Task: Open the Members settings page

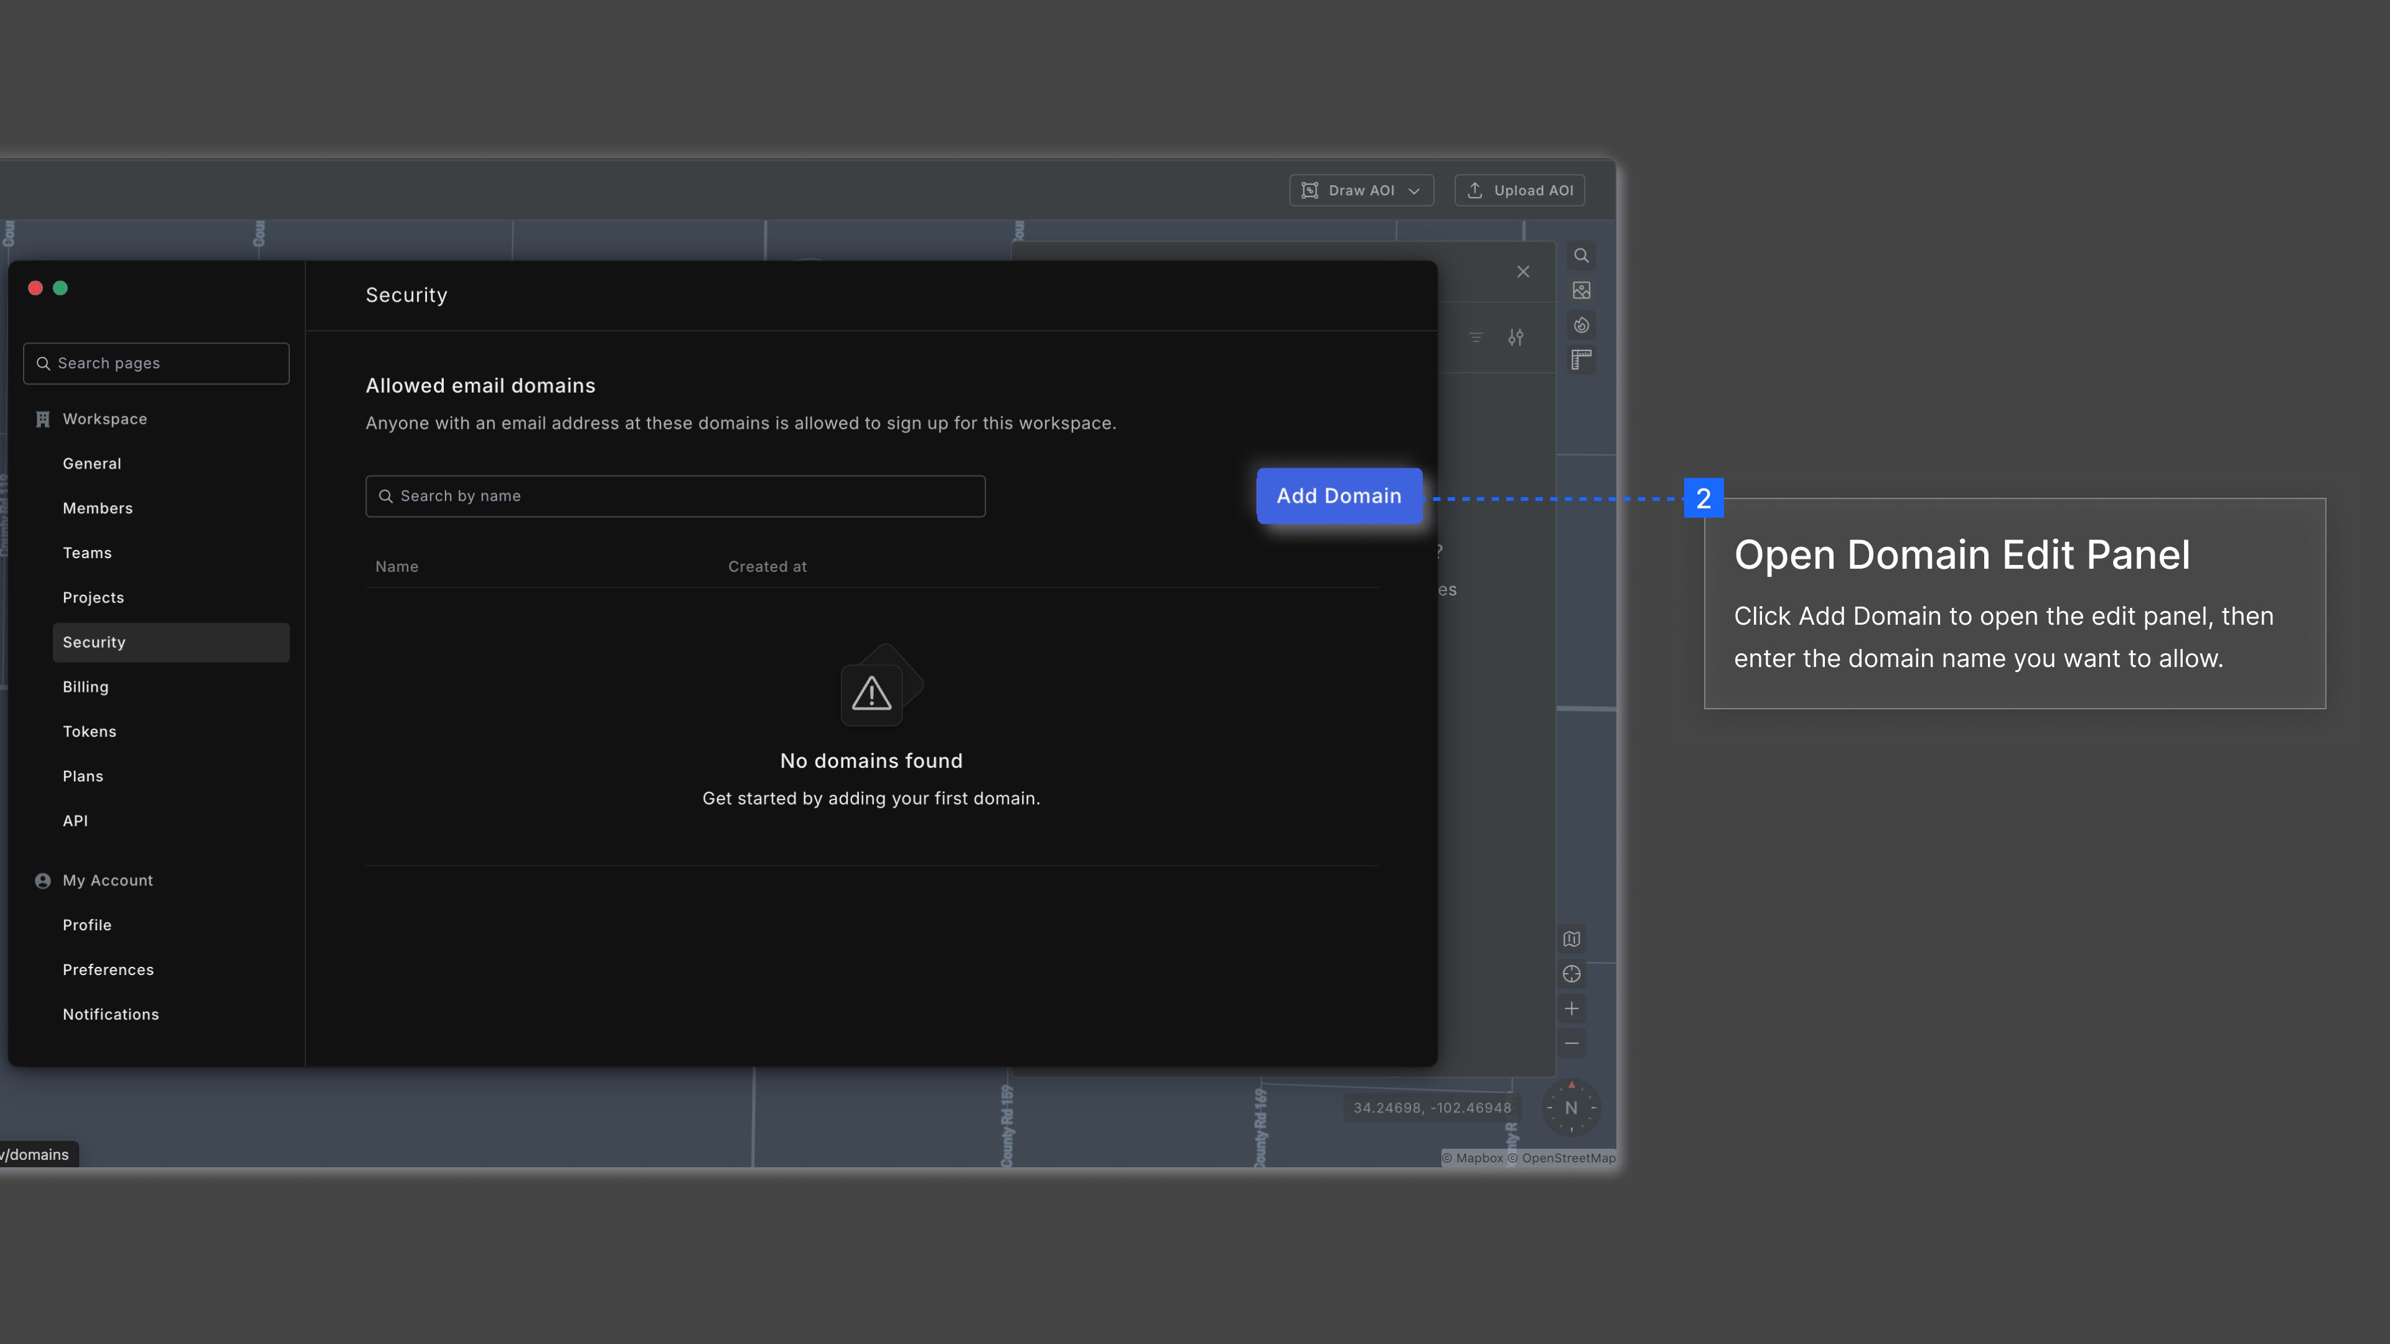Action: tap(98, 508)
